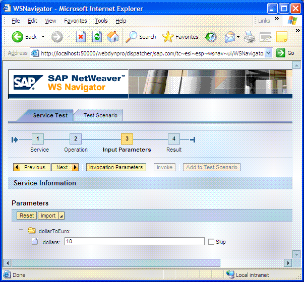Screen dimensions: 304x282
Task: Click the Mail envelope icon
Action: coord(229,37)
